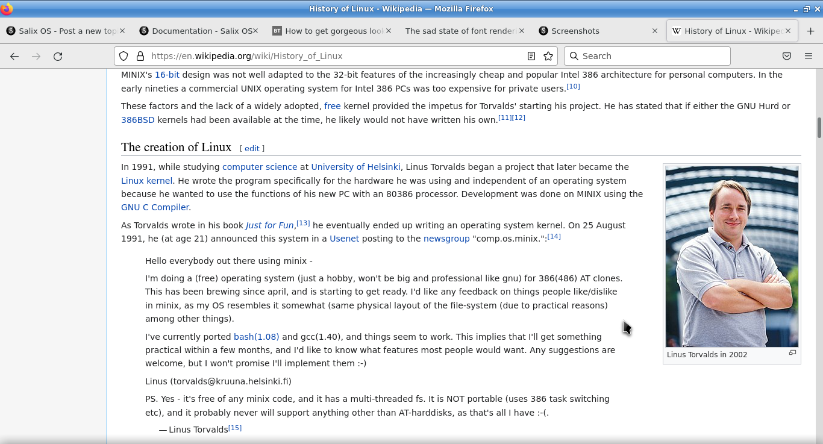
Task: Click the Linus Torvalds in 2002 caption
Action: [x=707, y=355]
